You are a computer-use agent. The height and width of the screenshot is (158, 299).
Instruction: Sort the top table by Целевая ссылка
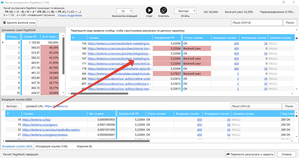coord(281,38)
